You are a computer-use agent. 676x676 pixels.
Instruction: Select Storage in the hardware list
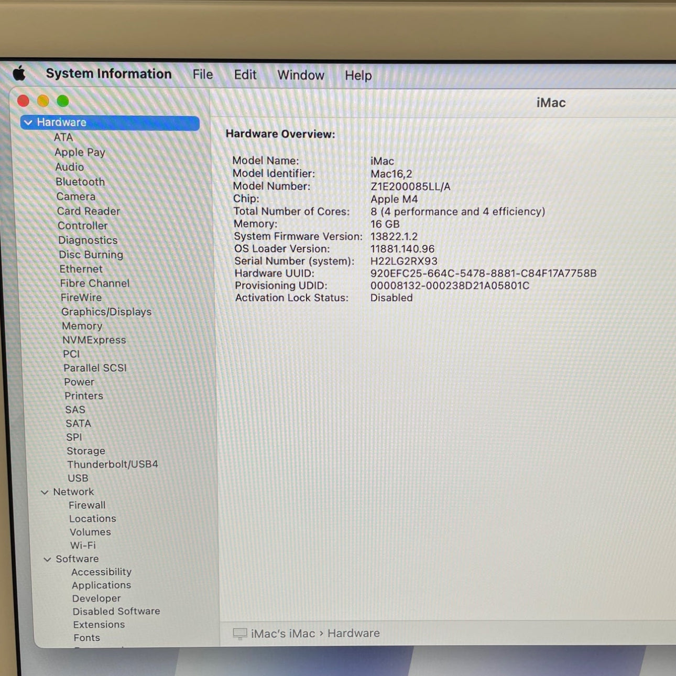coord(86,451)
